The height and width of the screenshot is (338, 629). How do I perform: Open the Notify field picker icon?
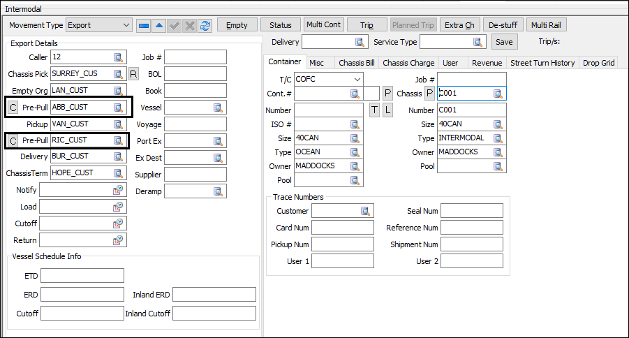(119, 190)
